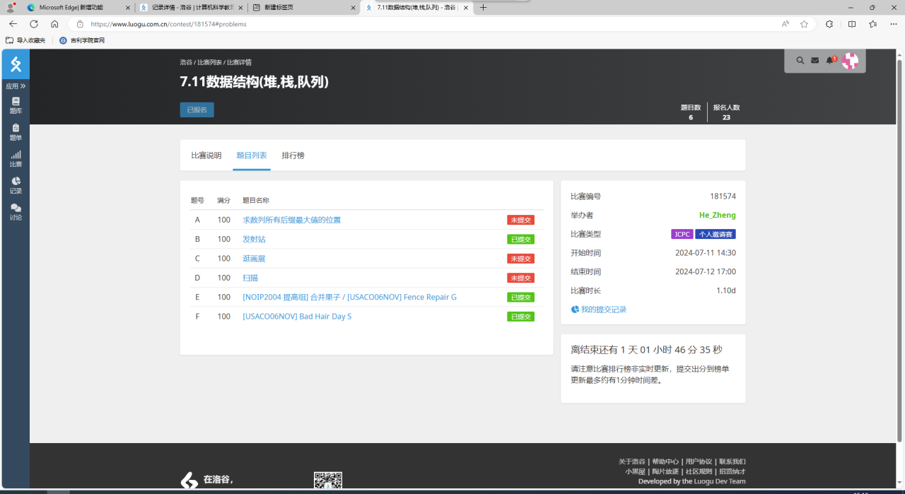Open the user avatar menu
Viewport: 905px width, 494px height.
pos(850,61)
